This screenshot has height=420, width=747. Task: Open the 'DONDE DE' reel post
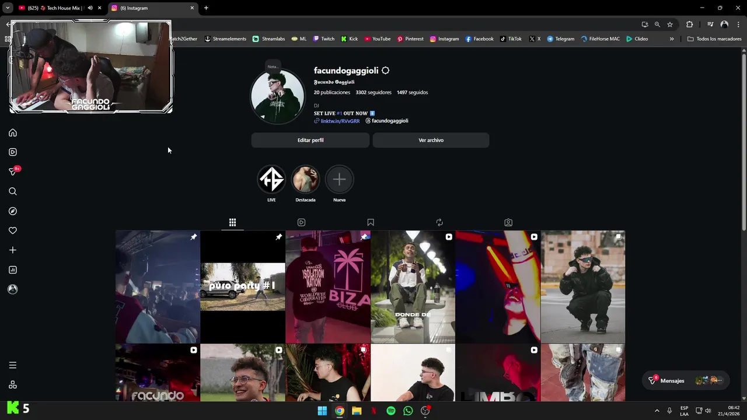(x=413, y=286)
